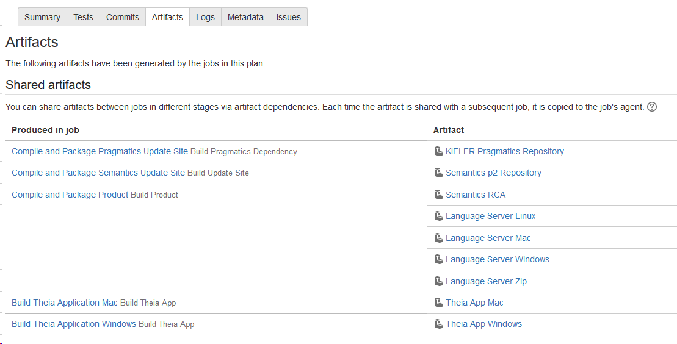Select the Metadata tab
Viewport: 677px width, 344px height.
click(245, 17)
